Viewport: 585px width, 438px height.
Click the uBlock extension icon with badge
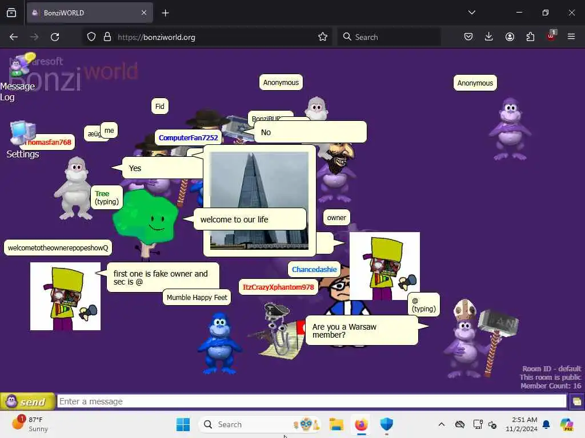click(551, 36)
